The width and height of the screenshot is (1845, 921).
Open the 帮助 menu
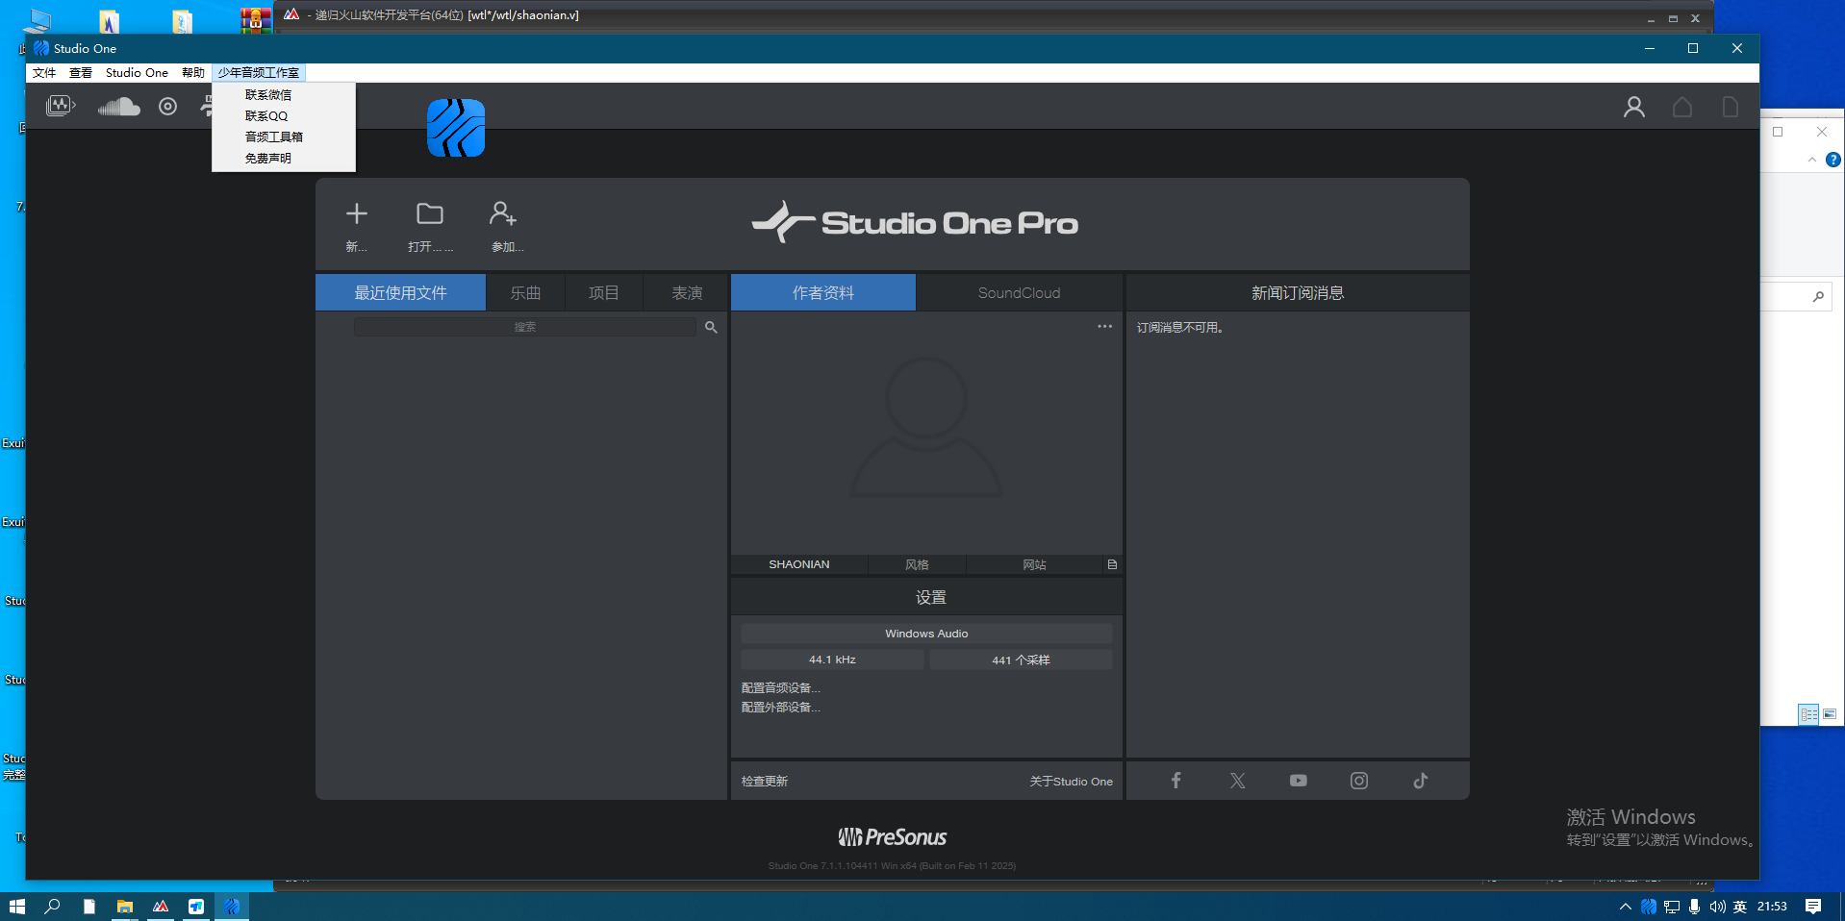click(x=193, y=73)
